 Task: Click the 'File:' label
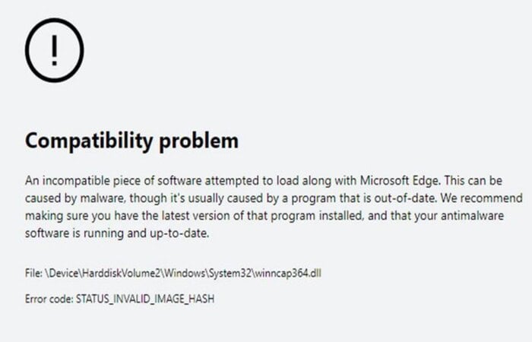pyautogui.click(x=33, y=273)
